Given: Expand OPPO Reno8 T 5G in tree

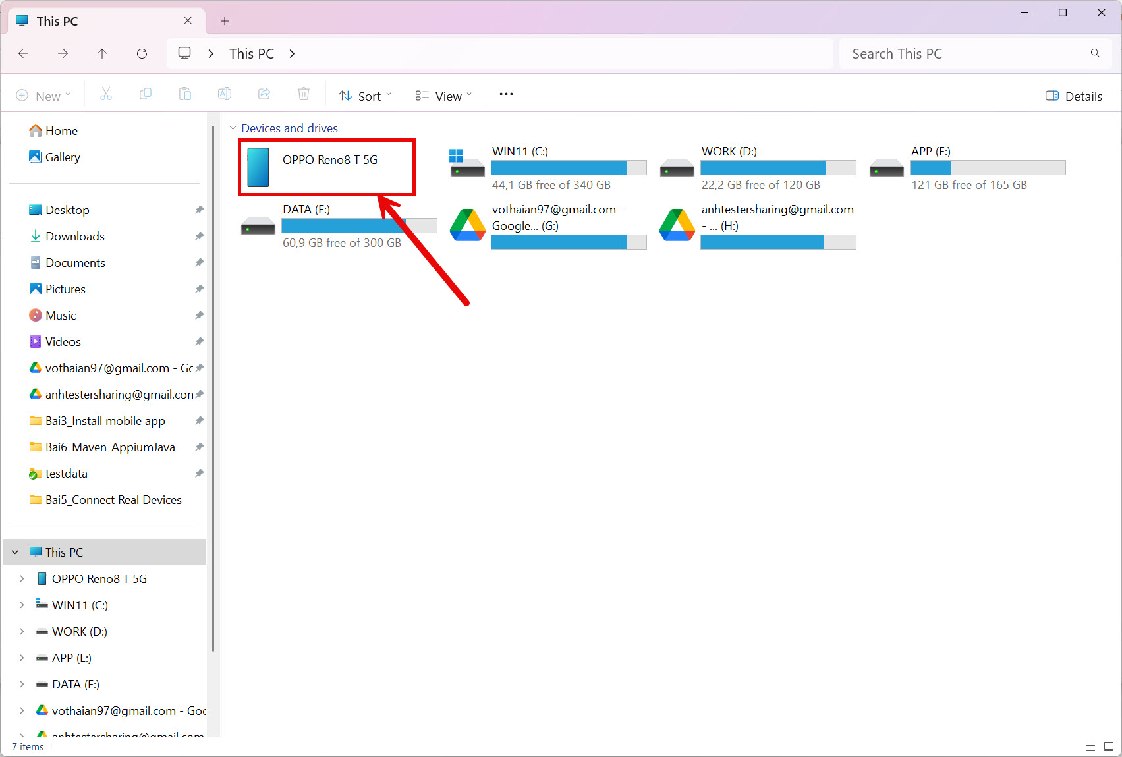Looking at the screenshot, I should (x=22, y=578).
